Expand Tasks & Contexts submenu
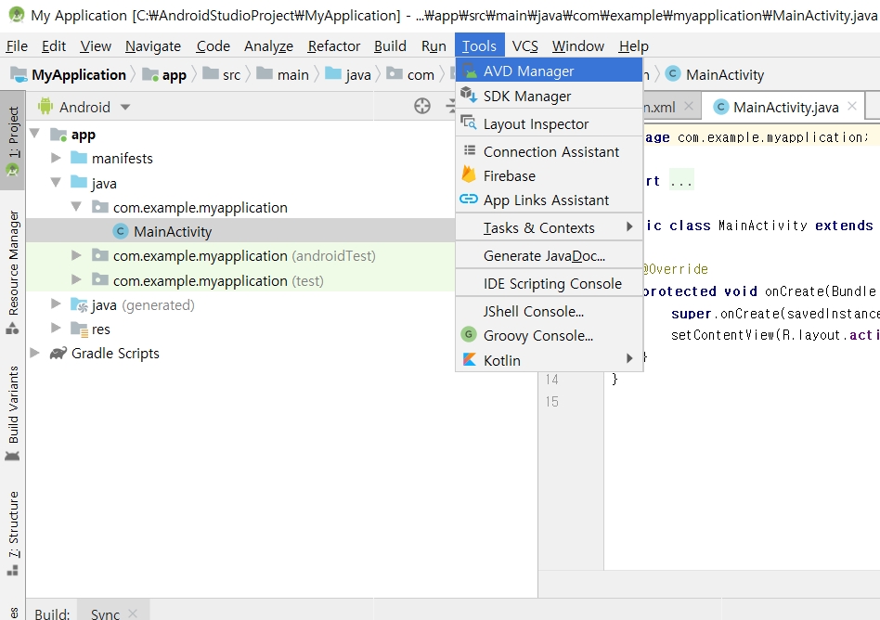The image size is (880, 620). 549,227
